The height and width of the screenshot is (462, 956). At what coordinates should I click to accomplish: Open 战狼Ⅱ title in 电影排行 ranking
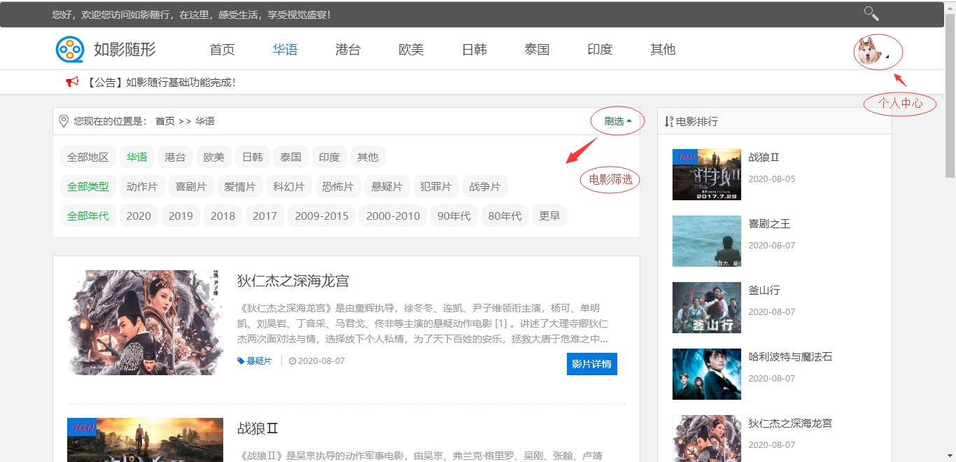[x=764, y=157]
